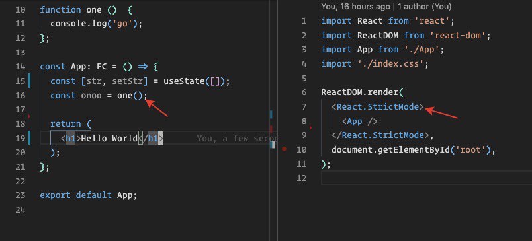Viewport: 532px width, 241px height.
Task: Open the '1 author (You)' CodeLens blame link
Action: coord(425,6)
